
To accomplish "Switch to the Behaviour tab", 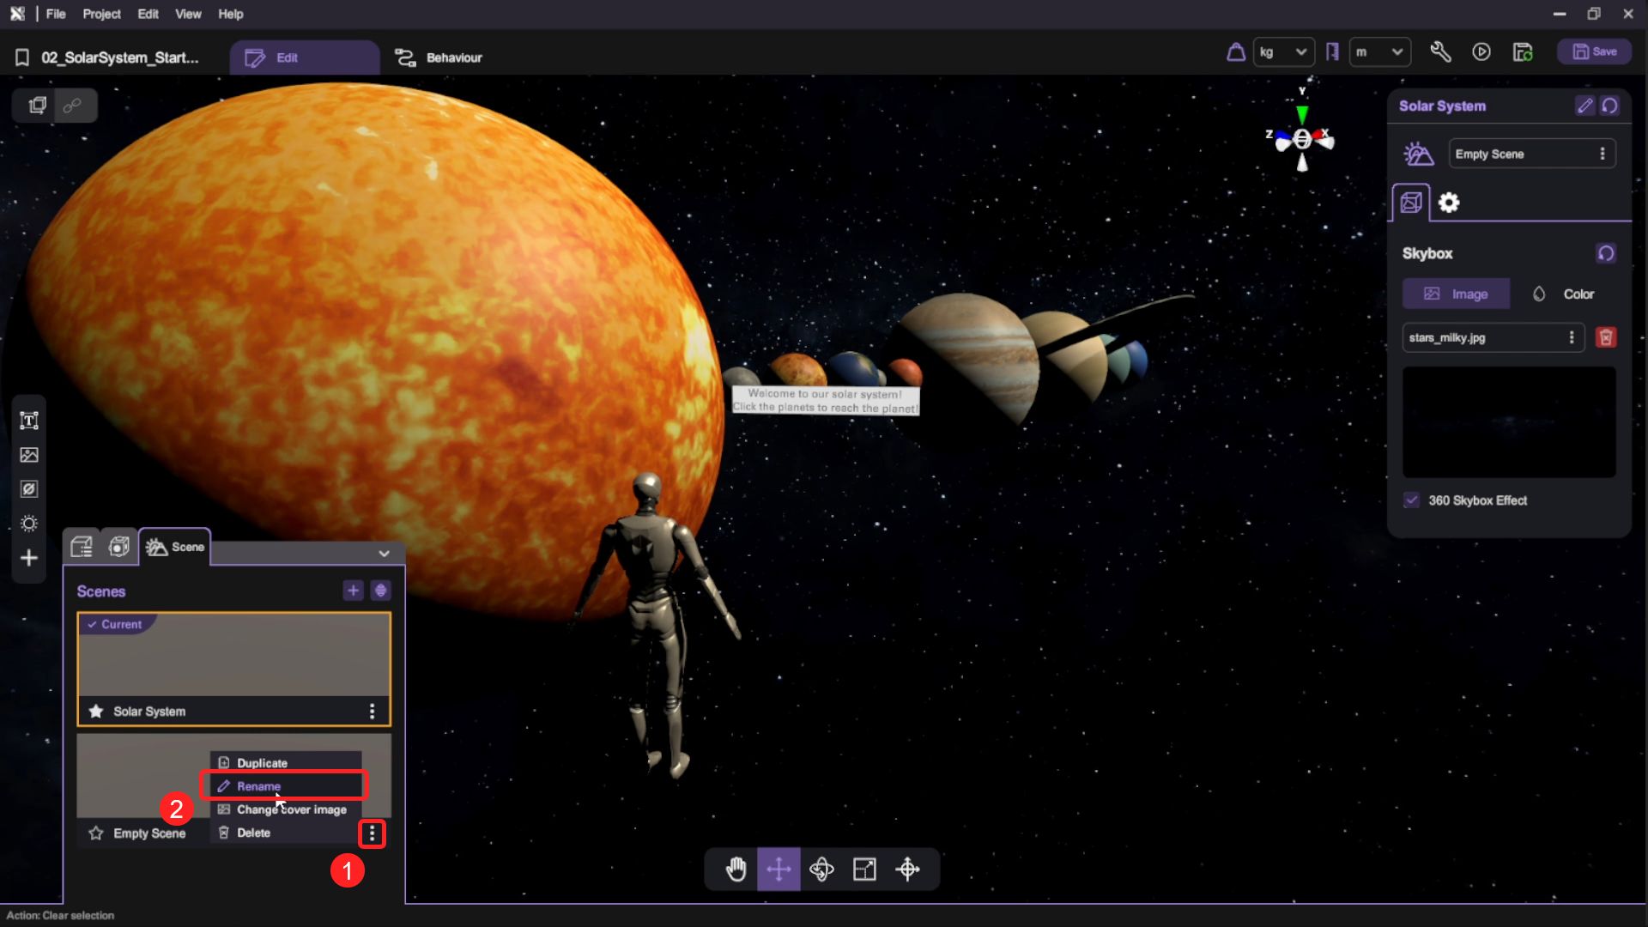I will click(x=439, y=58).
